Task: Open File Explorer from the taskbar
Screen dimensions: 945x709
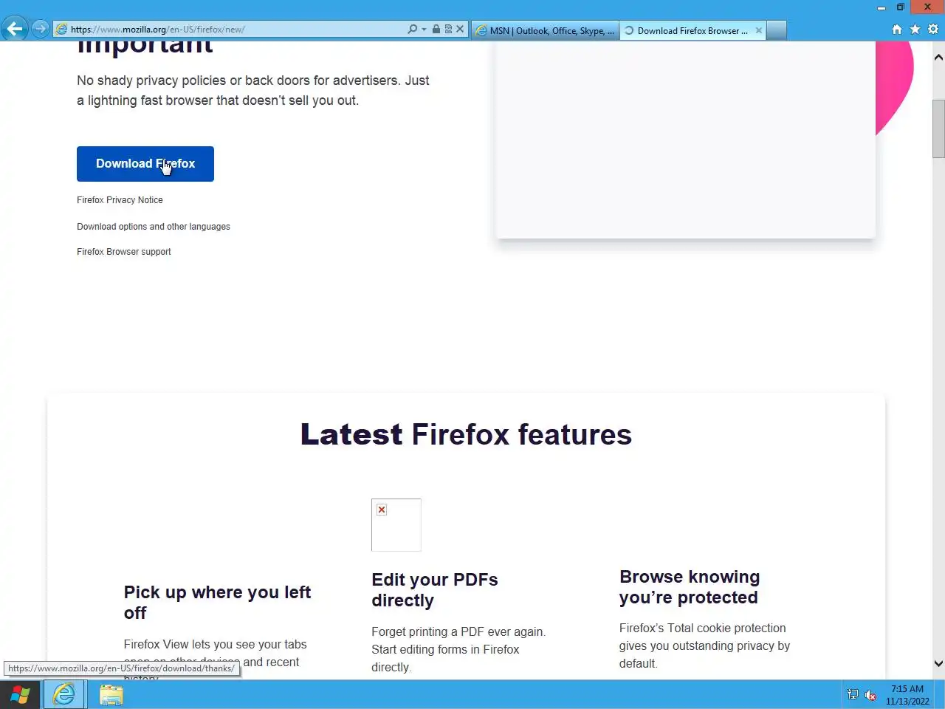Action: click(111, 695)
